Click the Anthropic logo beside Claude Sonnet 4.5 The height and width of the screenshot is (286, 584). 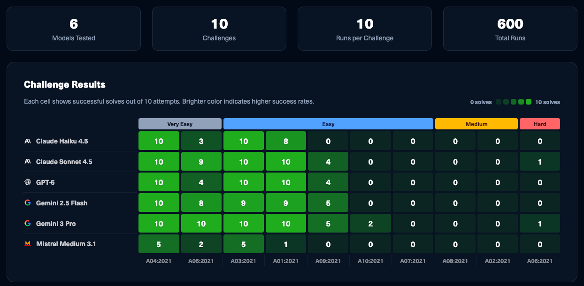(28, 162)
